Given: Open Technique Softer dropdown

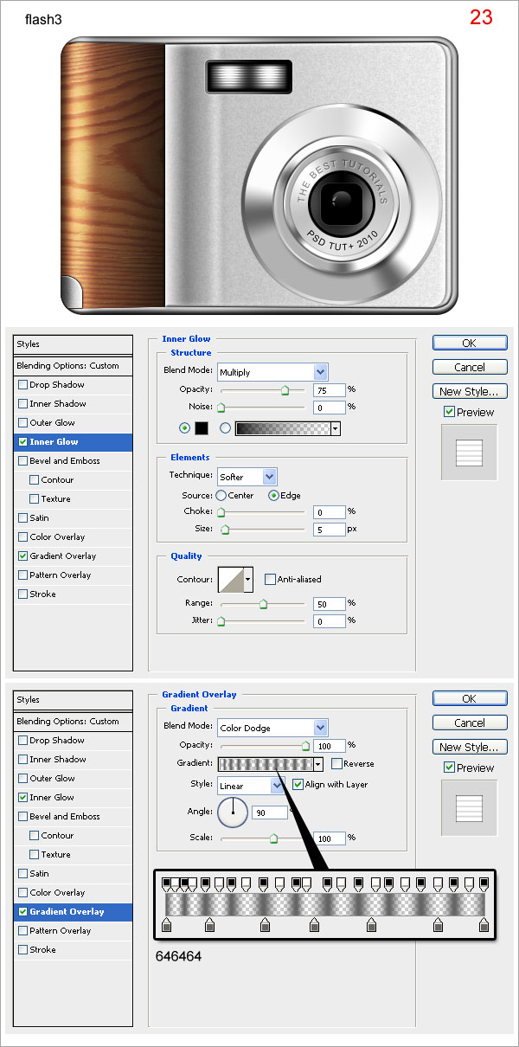Looking at the screenshot, I should coord(270,477).
